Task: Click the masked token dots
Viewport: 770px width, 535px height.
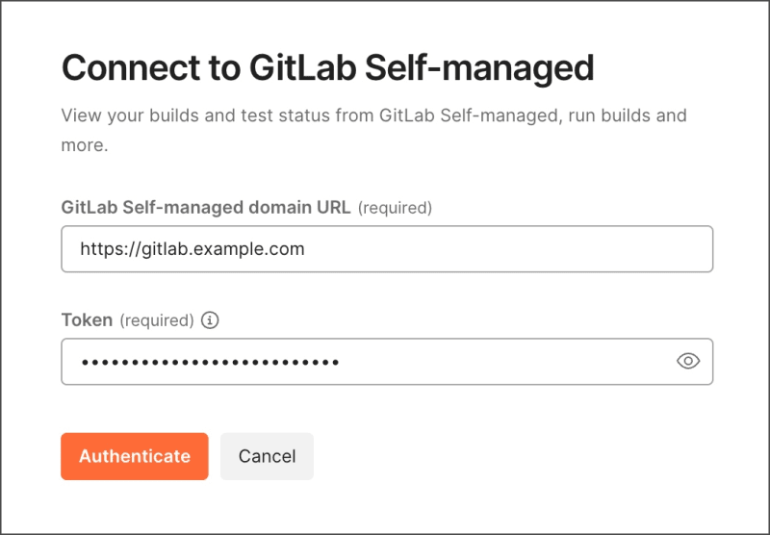Action: pos(210,363)
